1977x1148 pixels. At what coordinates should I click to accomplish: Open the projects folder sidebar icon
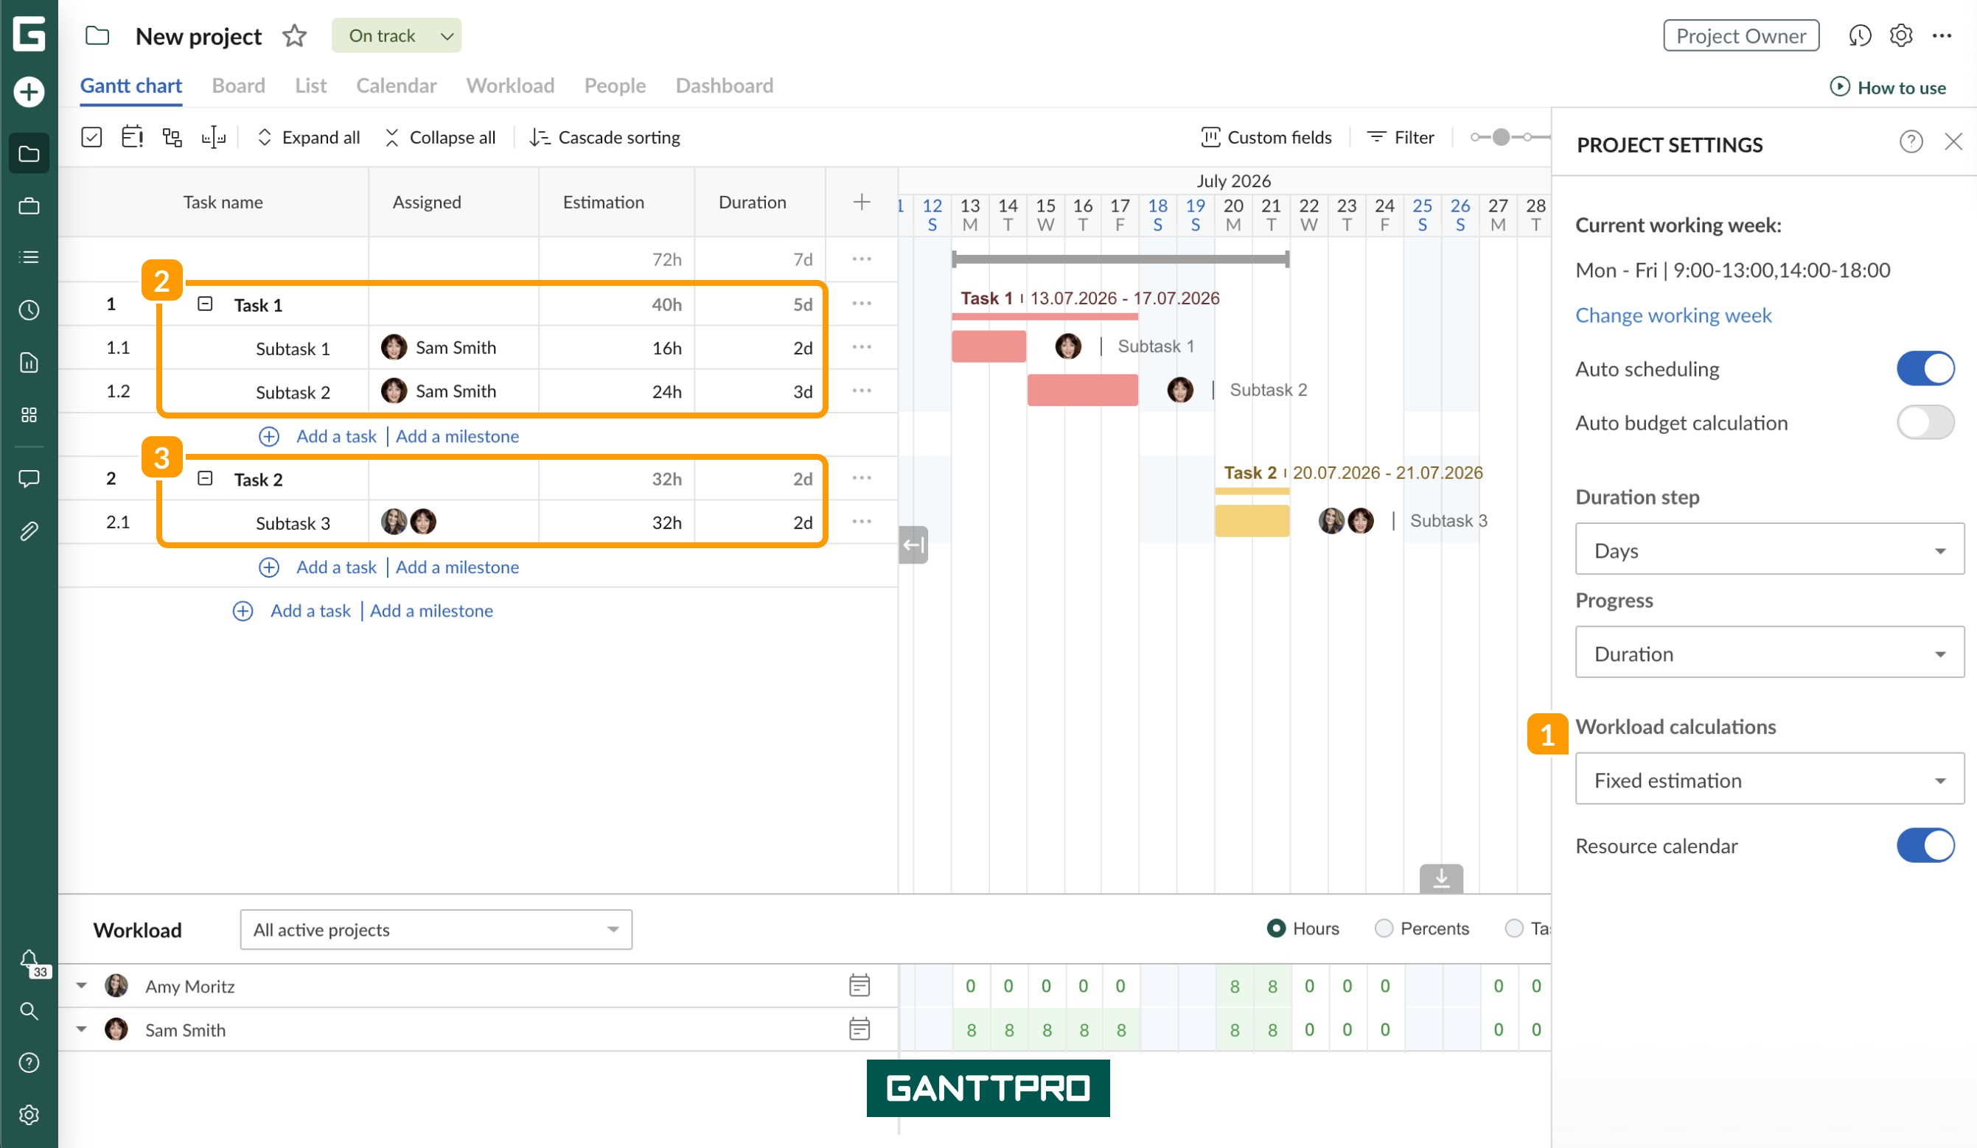pyautogui.click(x=29, y=154)
